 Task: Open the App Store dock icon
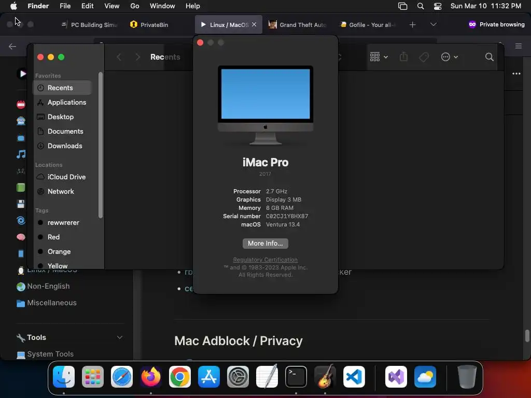point(209,377)
